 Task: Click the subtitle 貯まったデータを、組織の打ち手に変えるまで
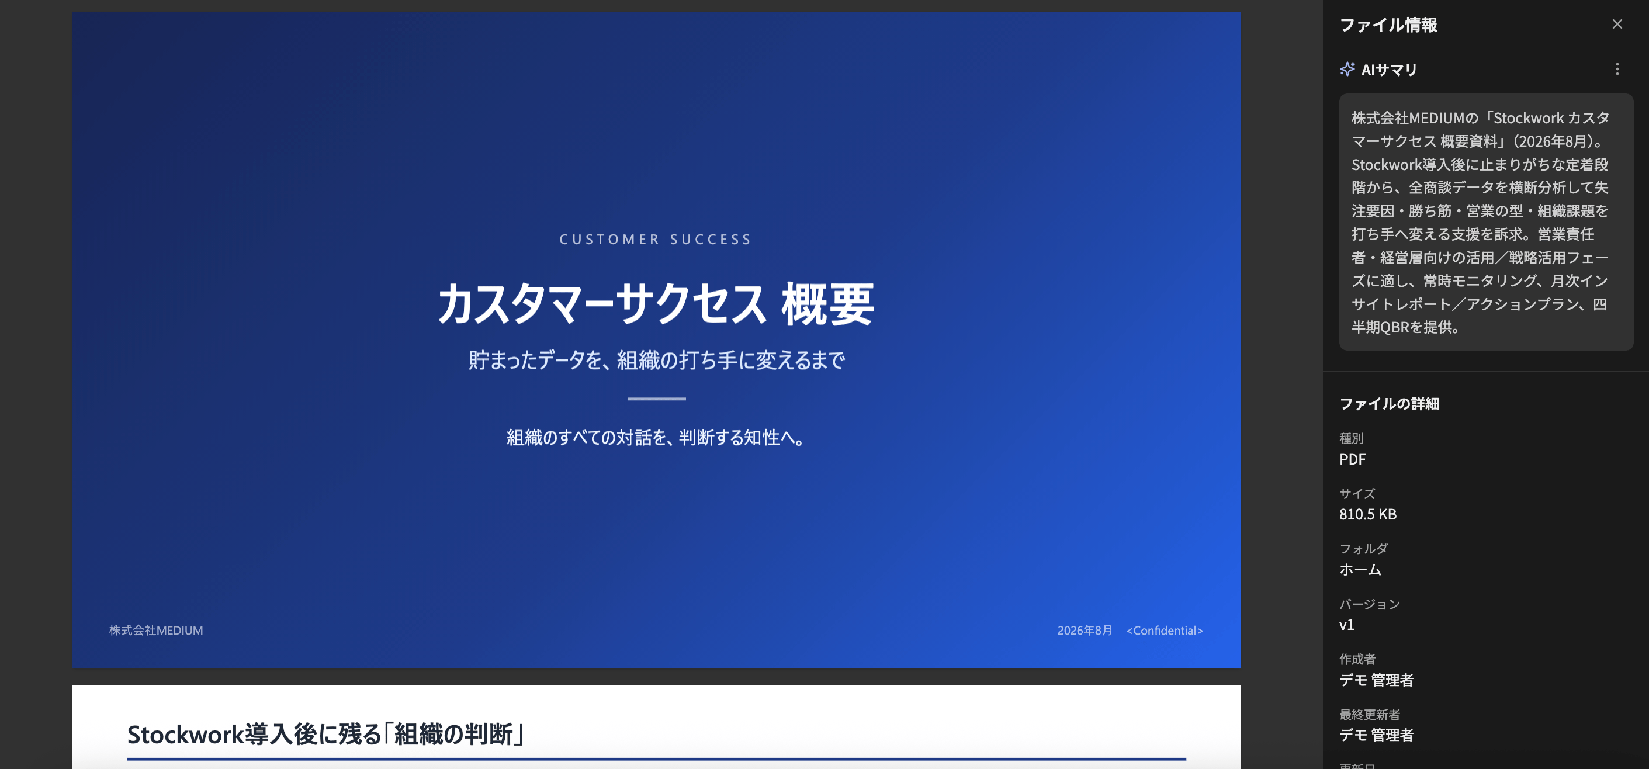click(657, 360)
